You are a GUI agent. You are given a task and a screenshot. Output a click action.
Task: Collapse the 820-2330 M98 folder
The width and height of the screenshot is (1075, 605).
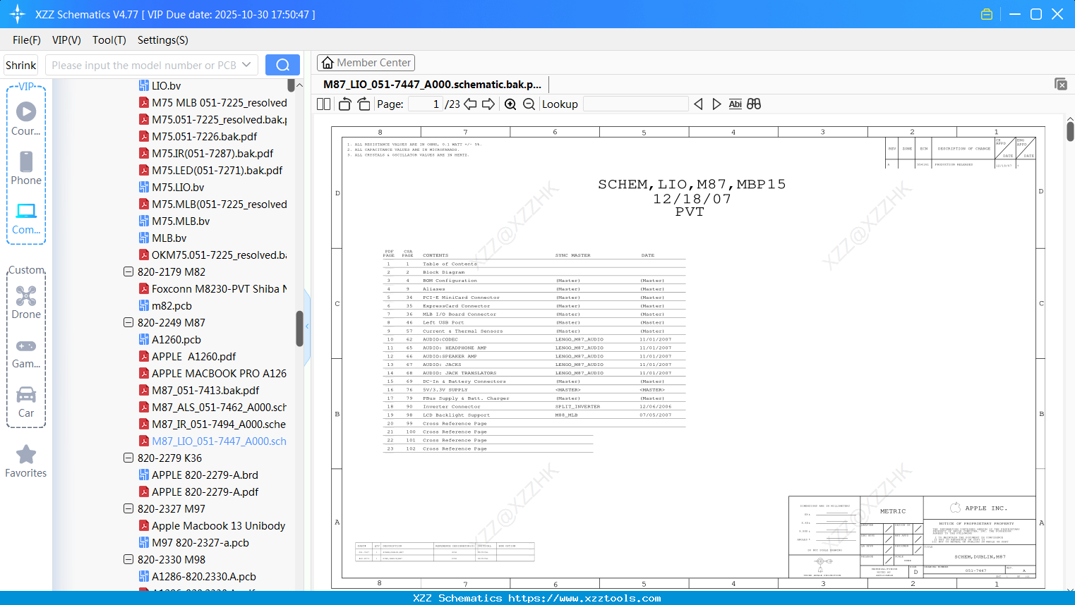click(x=128, y=560)
